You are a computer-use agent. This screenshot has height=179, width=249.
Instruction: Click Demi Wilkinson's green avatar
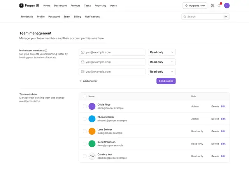(x=92, y=144)
